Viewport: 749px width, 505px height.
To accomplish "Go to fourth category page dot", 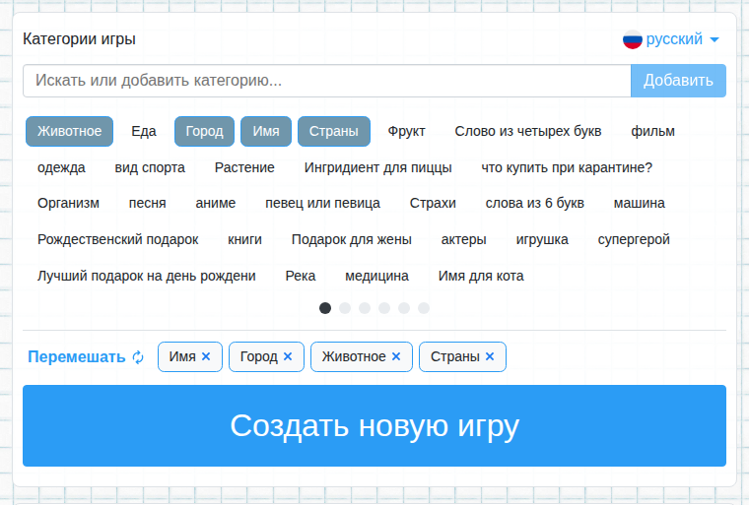I will 384,308.
